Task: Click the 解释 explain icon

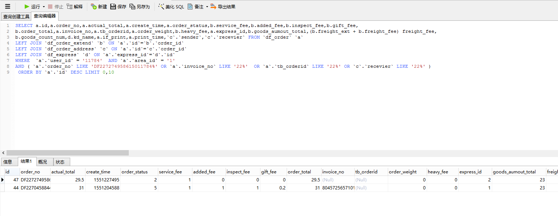Action: click(x=75, y=7)
